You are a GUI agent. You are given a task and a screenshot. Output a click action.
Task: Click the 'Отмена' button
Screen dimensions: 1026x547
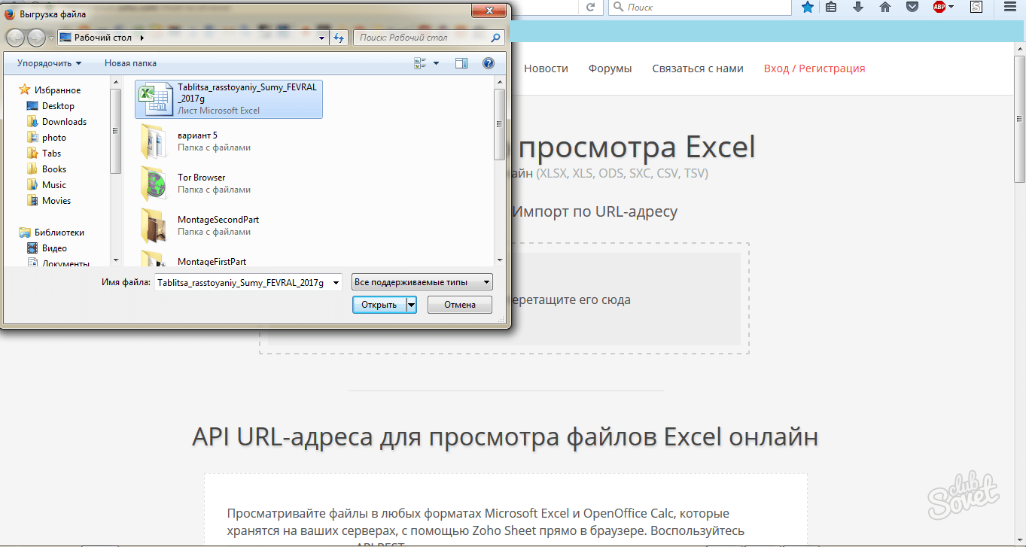click(459, 305)
